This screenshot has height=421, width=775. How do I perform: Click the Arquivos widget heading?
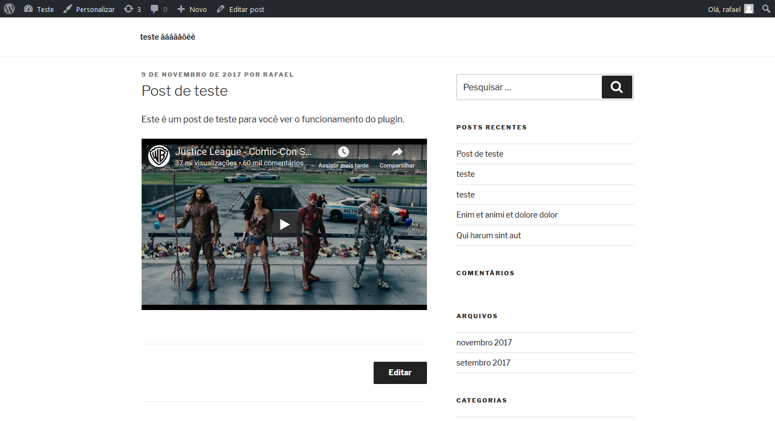[477, 316]
